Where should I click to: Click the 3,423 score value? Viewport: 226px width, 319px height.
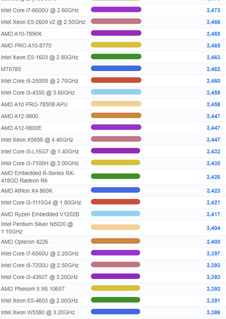(x=213, y=191)
